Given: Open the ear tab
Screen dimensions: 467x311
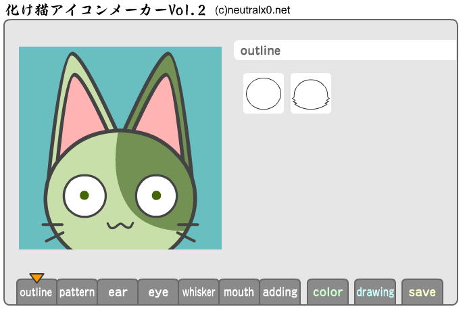Looking at the screenshot, I should 118,292.
